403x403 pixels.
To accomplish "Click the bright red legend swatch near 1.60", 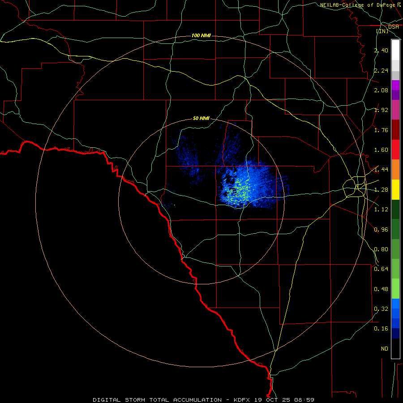I will point(395,150).
